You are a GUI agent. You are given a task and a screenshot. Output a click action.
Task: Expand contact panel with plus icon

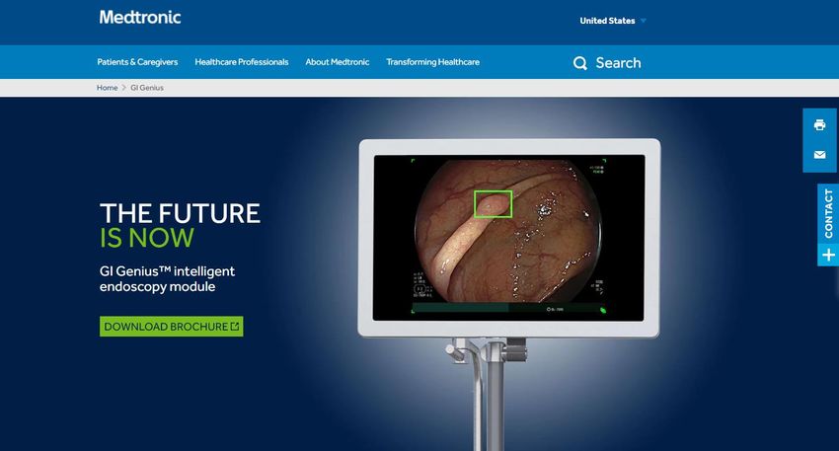pos(828,256)
